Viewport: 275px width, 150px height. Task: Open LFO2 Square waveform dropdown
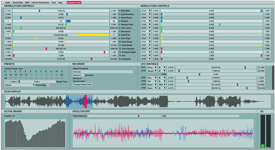(152, 71)
